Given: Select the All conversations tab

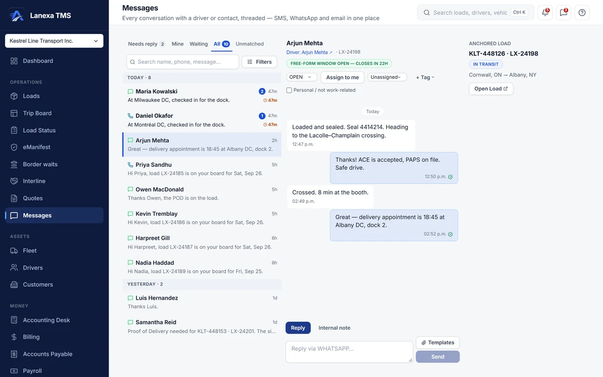Looking at the screenshot, I should (222, 44).
